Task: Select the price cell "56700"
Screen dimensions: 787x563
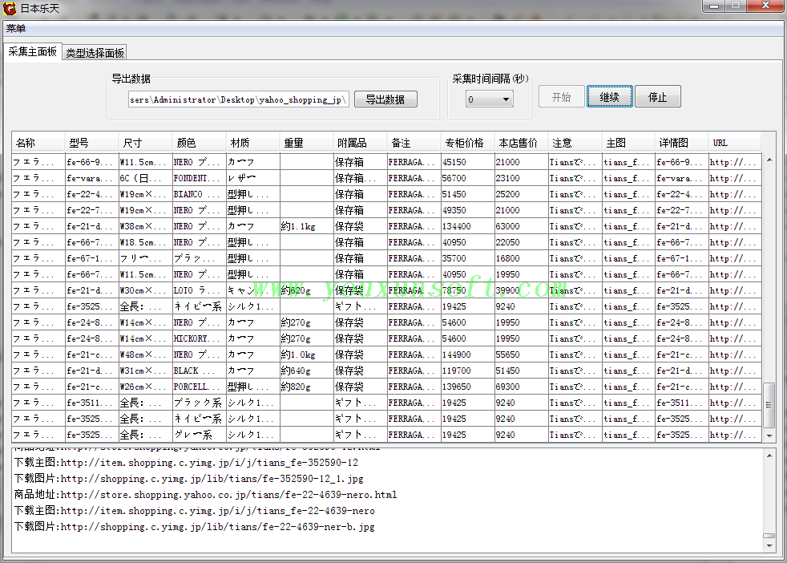Action: (x=468, y=178)
